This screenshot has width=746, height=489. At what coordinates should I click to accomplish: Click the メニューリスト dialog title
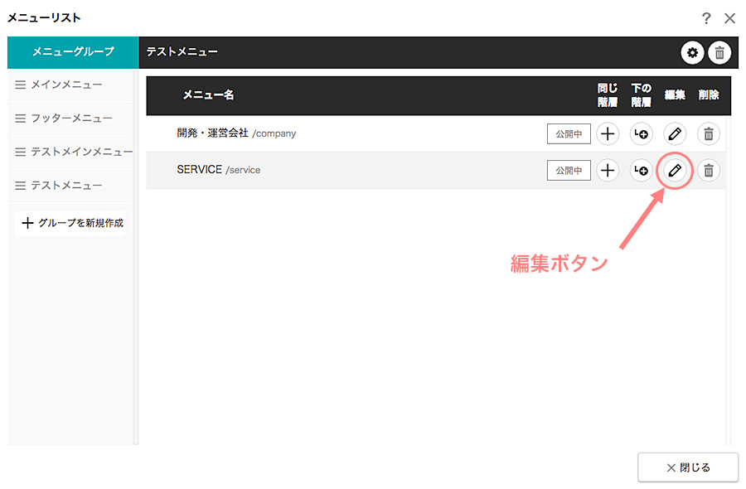(x=44, y=18)
